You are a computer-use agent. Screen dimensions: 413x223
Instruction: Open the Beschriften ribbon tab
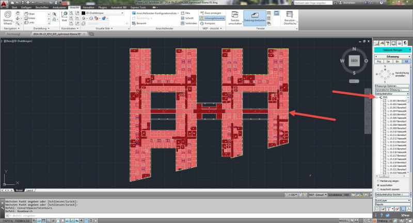pyautogui.click(x=42, y=7)
